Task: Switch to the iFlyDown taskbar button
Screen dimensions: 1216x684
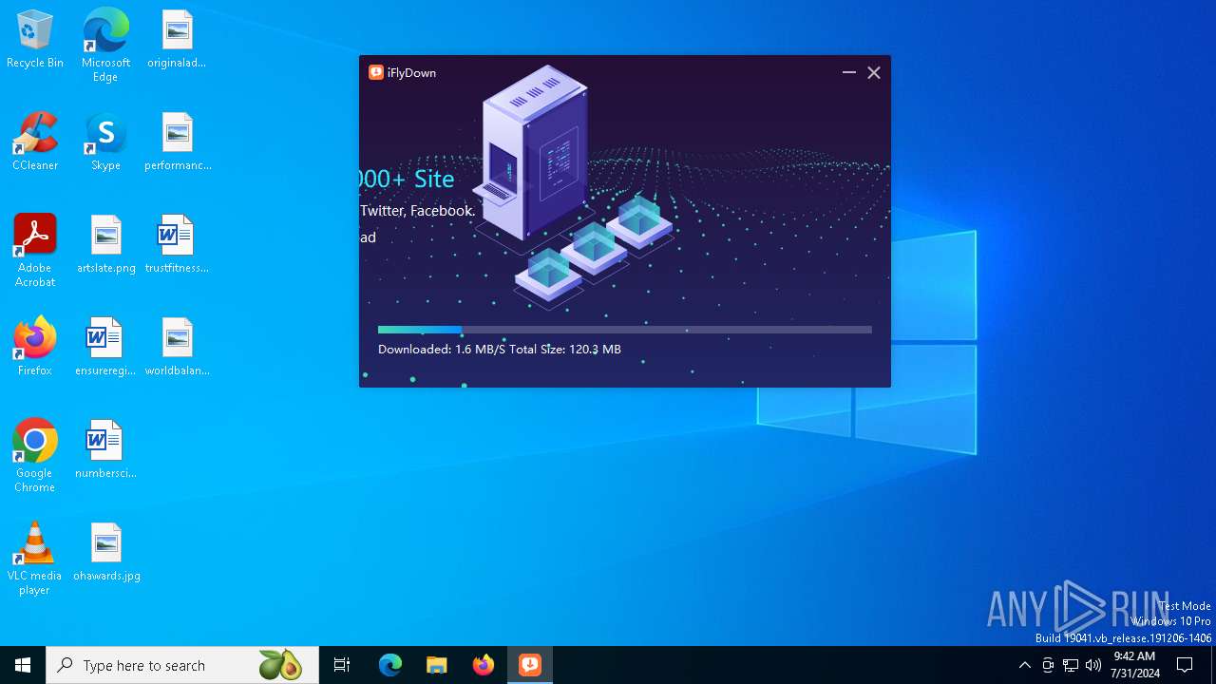Action: [530, 665]
